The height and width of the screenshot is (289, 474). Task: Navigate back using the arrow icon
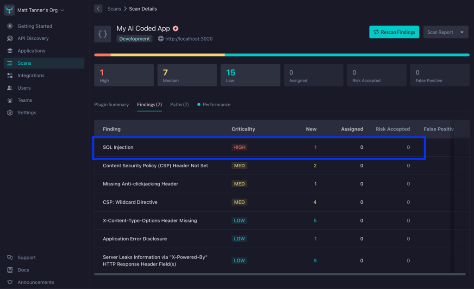tap(98, 8)
